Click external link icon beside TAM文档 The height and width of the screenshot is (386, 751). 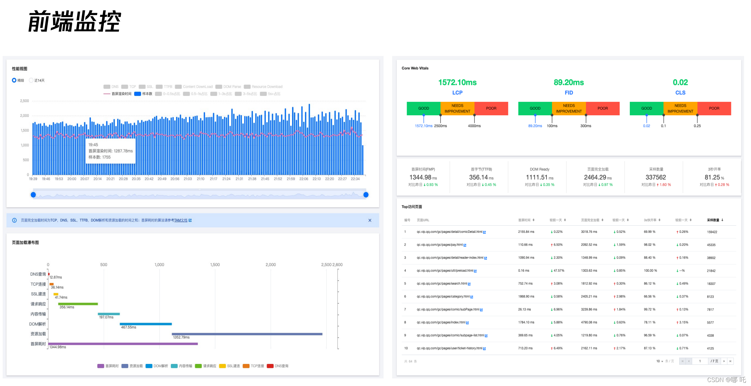click(190, 220)
